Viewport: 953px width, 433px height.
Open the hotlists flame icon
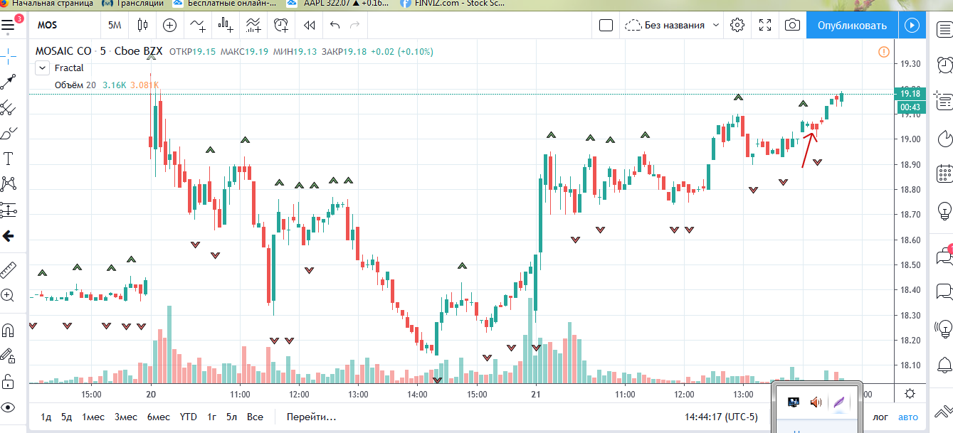point(944,137)
